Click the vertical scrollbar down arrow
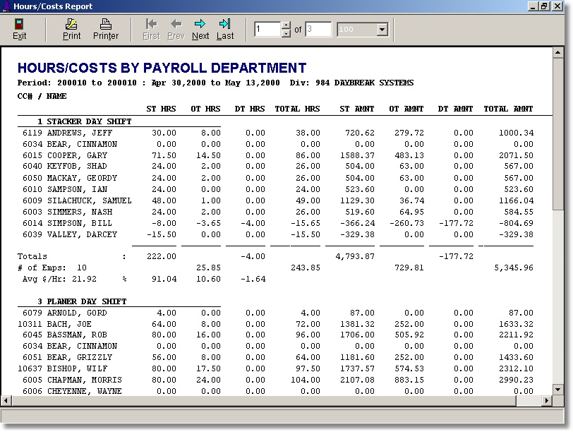Viewport: 573px width, 432px height. (x=558, y=390)
